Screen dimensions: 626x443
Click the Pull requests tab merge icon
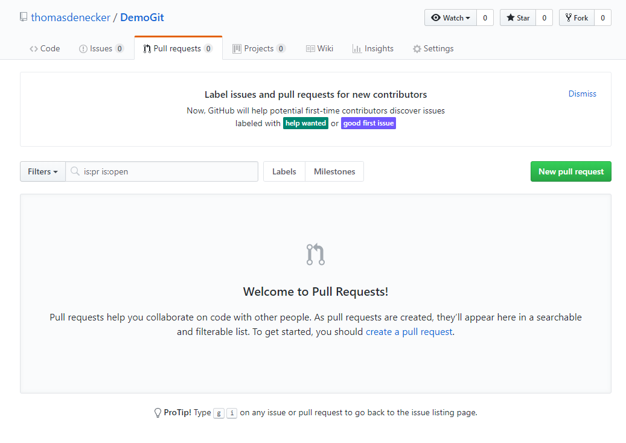click(147, 49)
